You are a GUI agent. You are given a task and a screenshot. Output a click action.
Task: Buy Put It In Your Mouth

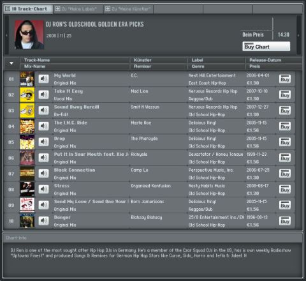coord(285,158)
